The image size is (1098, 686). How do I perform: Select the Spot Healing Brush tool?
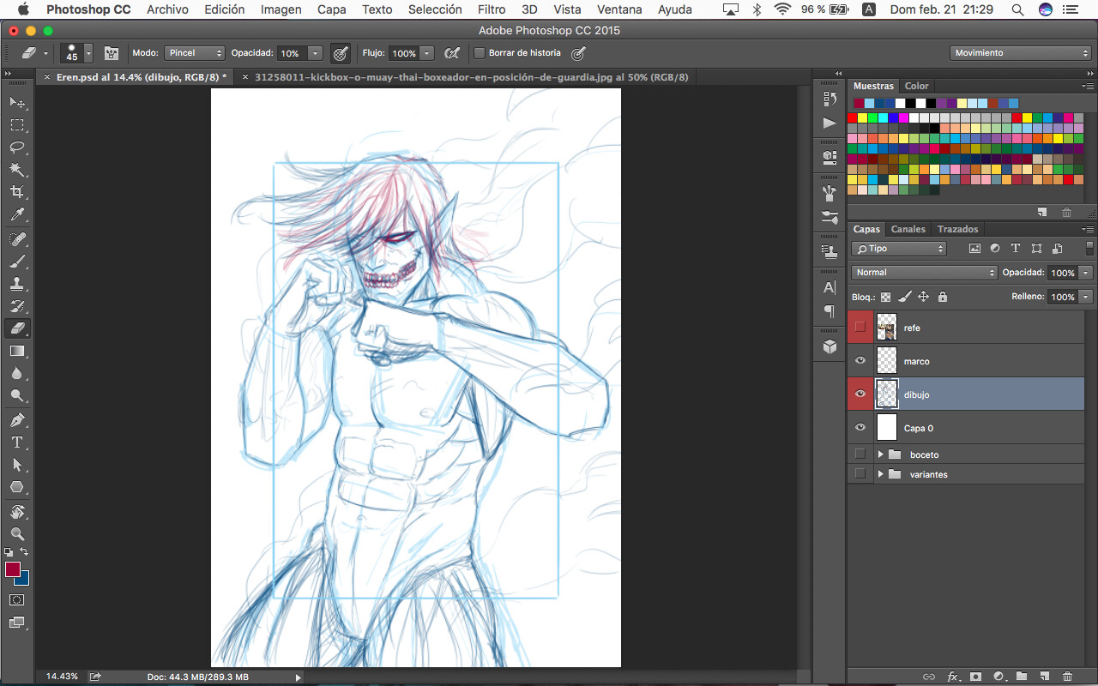click(17, 239)
